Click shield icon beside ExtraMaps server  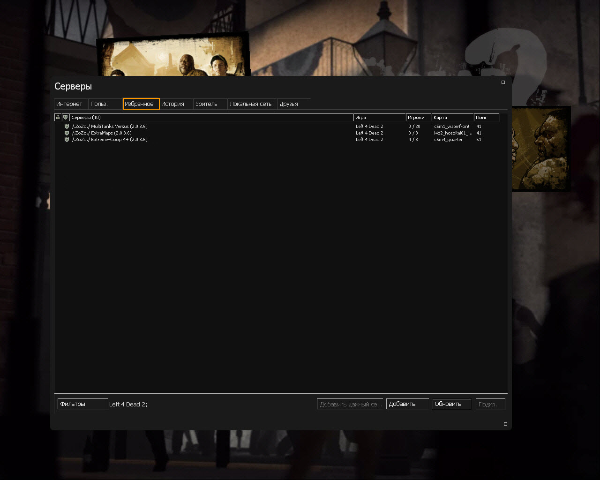(67, 133)
